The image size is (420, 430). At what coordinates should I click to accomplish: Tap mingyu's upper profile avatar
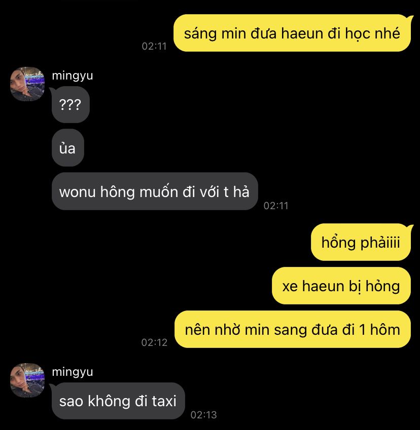(x=27, y=84)
